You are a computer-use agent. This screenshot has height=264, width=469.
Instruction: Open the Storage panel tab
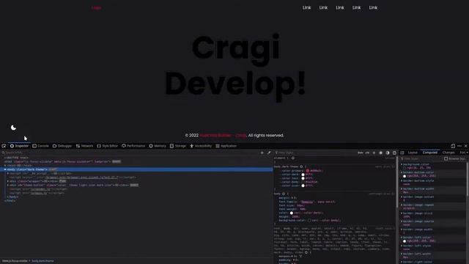[178, 146]
